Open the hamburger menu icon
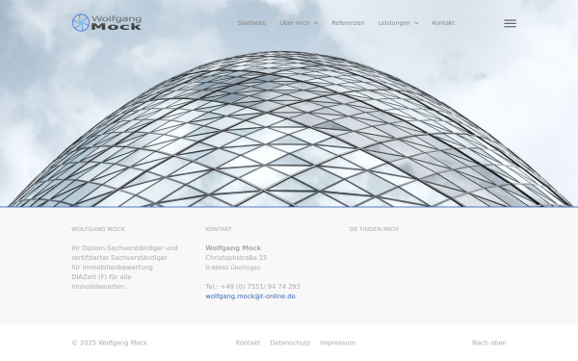Screen dimensions: 578x361 (510, 23)
